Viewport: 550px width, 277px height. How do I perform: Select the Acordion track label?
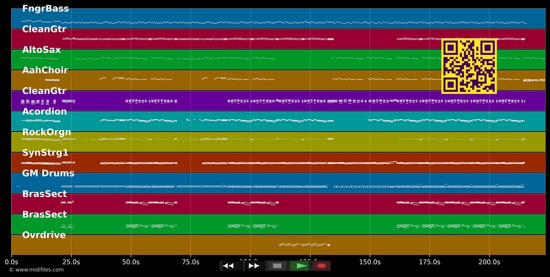tap(44, 111)
